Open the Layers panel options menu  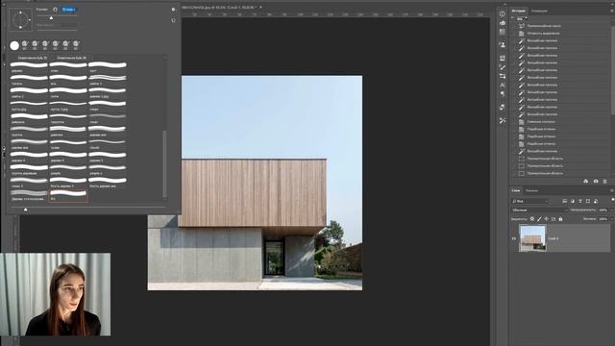coord(612,190)
